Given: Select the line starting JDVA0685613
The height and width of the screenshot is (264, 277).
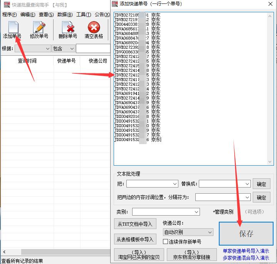Looking at the screenshot, I should coord(137,29).
